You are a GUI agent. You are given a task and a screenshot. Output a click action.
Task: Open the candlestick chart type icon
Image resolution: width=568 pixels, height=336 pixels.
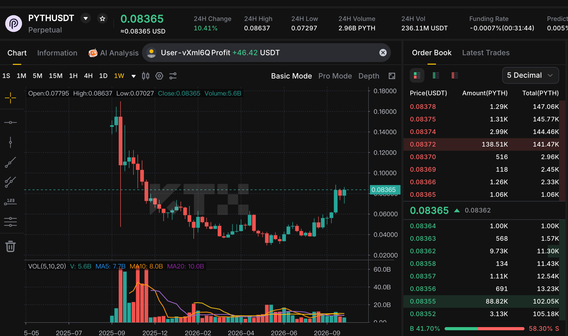(146, 76)
